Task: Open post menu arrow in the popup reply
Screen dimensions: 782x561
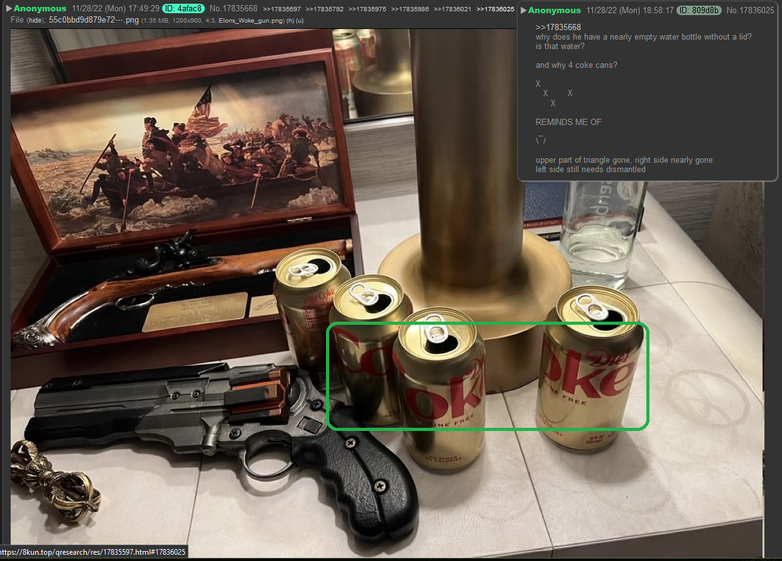Action: (x=524, y=11)
